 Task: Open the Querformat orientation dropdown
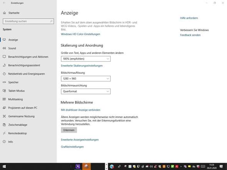point(86,91)
